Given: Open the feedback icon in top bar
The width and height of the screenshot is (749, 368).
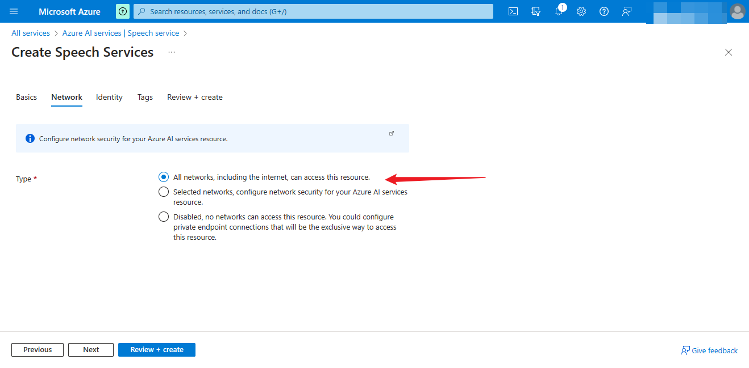Looking at the screenshot, I should click(626, 11).
